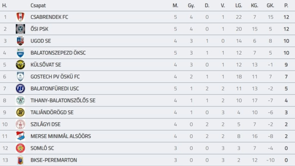Click the Ugod SE club crest
The image size is (295, 166).
(x=20, y=41)
